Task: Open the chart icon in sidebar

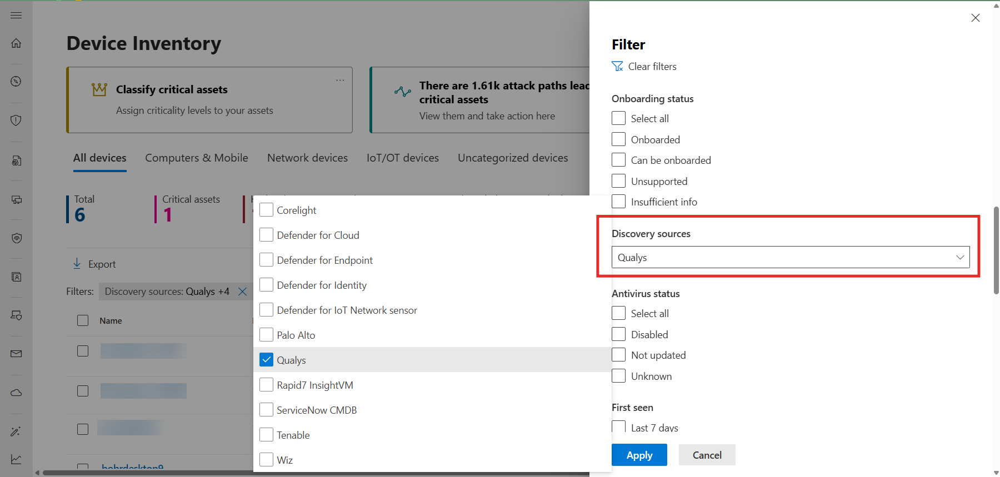Action: click(x=16, y=459)
